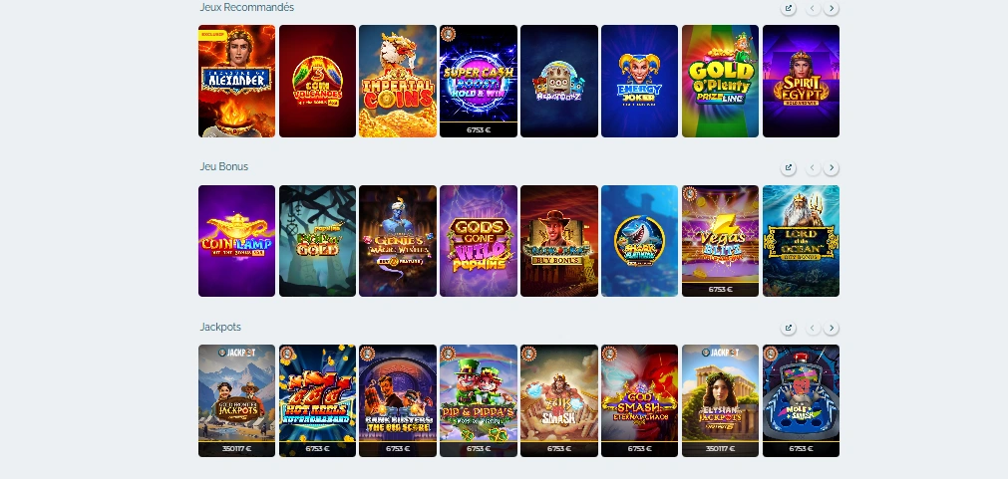
Task: Select the Energy Joker game
Action: [x=640, y=81]
